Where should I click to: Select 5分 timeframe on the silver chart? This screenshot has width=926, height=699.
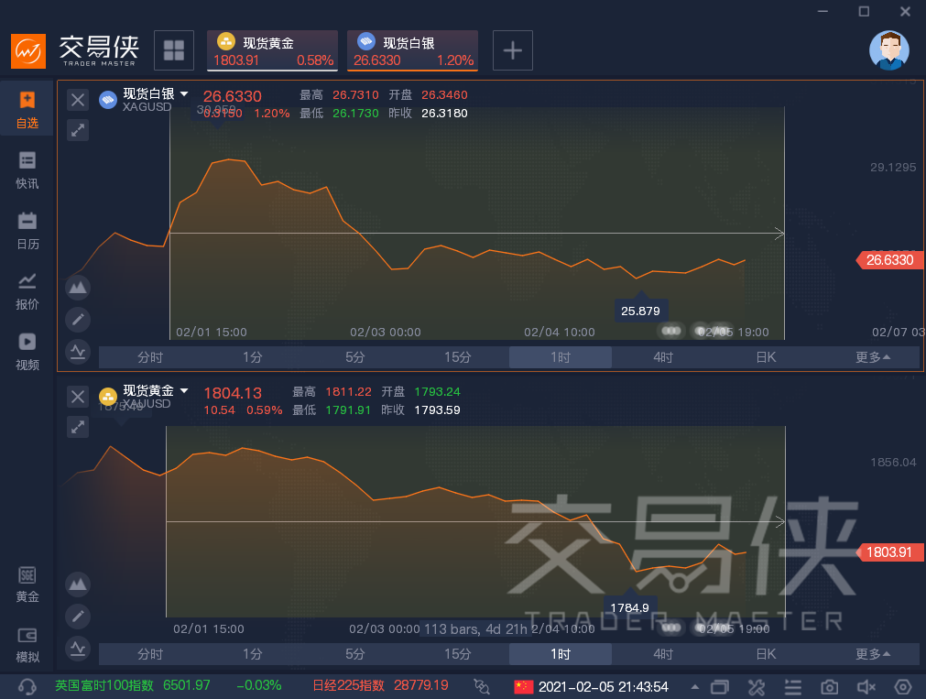point(355,357)
